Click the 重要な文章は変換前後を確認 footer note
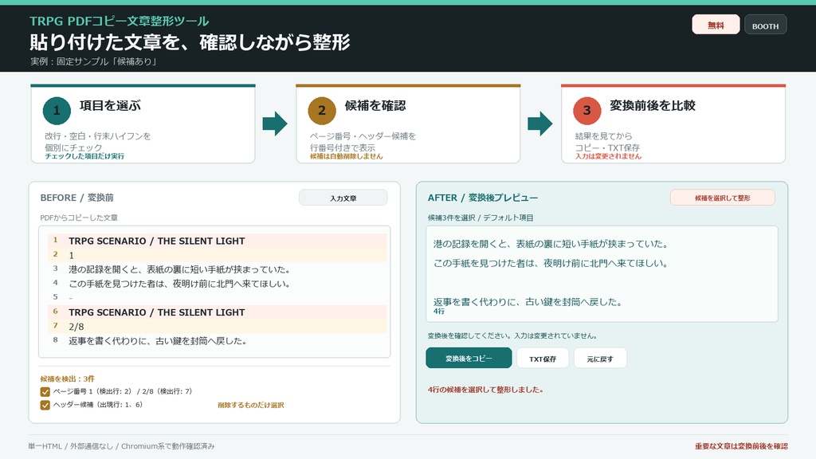The image size is (816, 459). coord(741,446)
